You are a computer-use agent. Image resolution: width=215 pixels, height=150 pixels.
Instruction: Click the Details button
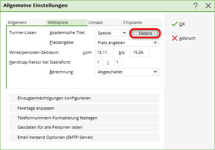[145, 33]
